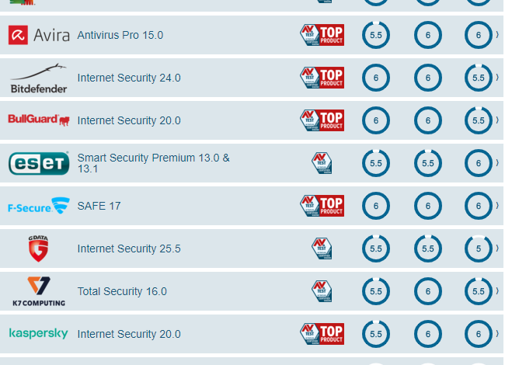Click Bitdefender's first score circle showing 6

point(376,78)
